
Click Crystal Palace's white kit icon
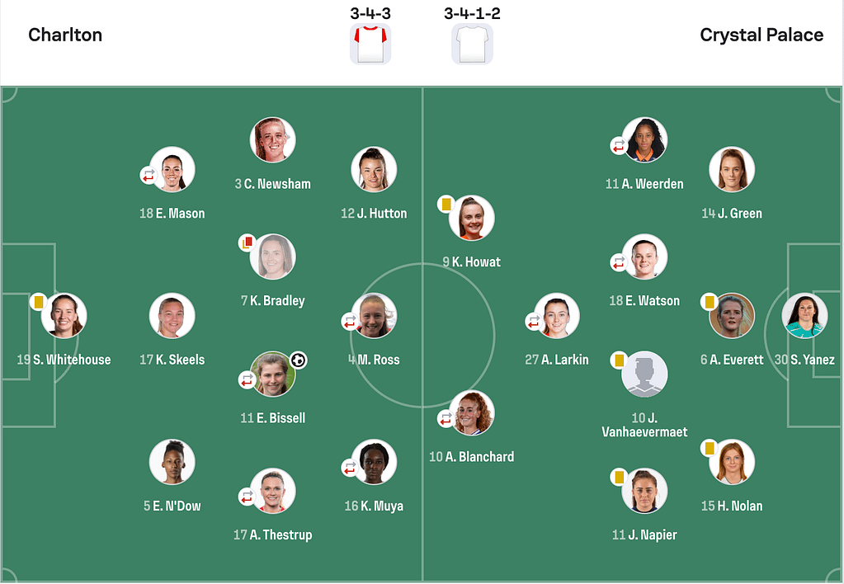click(472, 43)
